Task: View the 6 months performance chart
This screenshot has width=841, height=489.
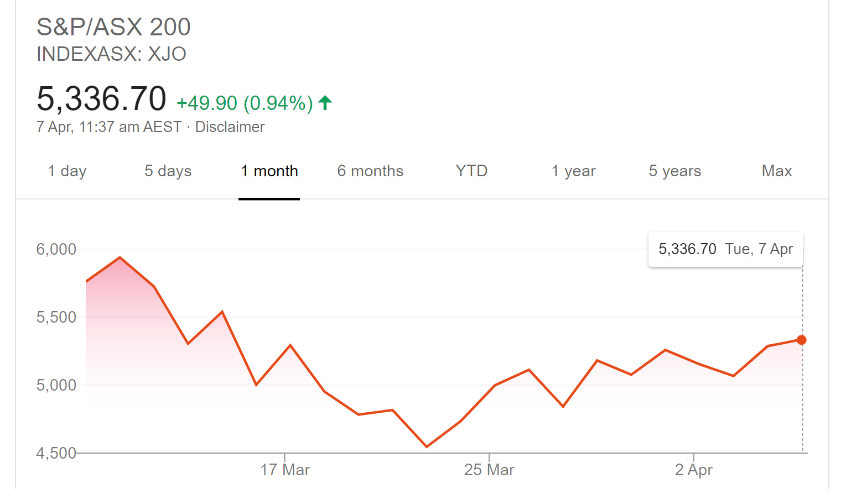Action: 370,171
